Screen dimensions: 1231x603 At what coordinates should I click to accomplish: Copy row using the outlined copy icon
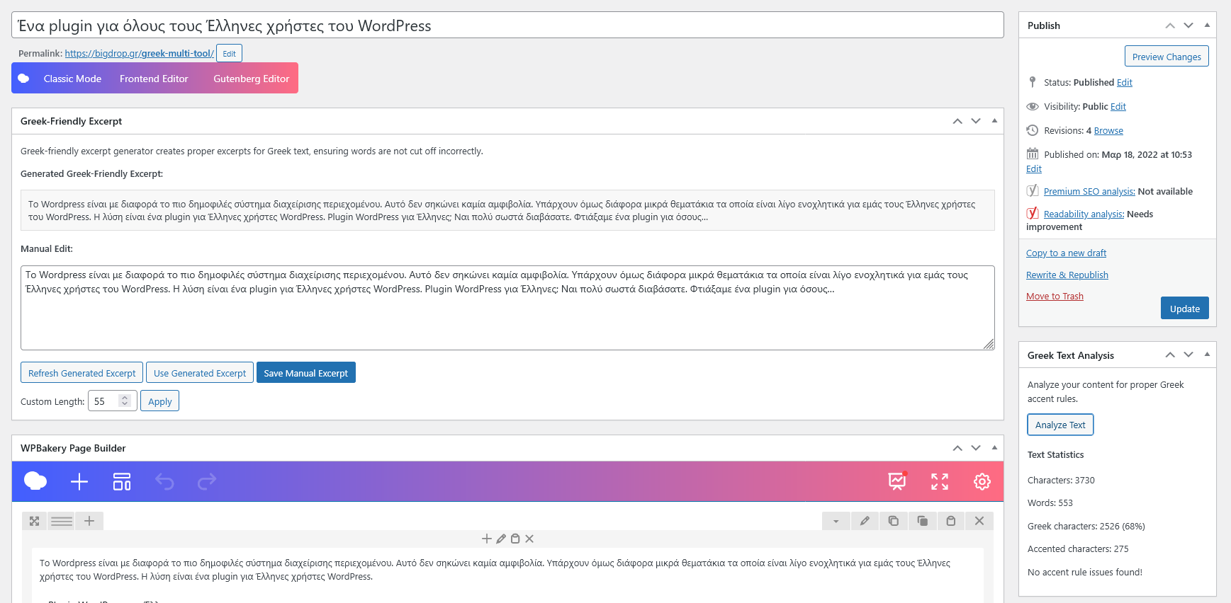[894, 521]
